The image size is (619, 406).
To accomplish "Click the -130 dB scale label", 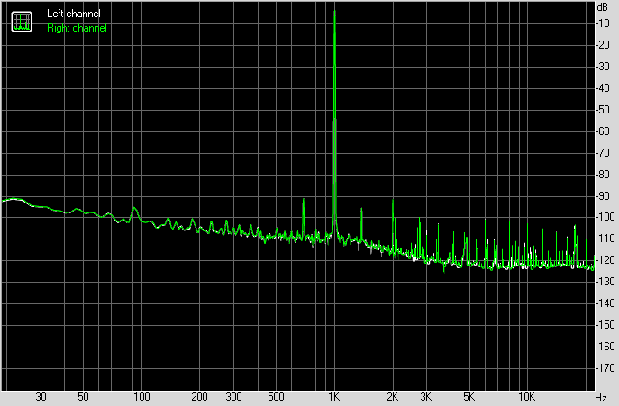I will [605, 282].
